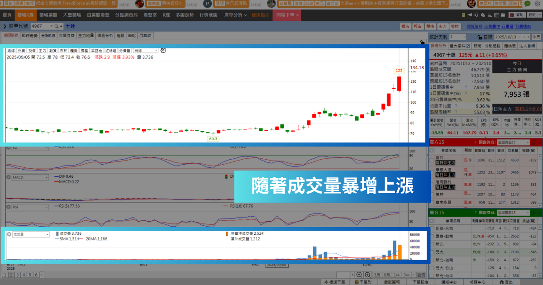Click the 下單列 button in bottom bar
This screenshot has height=285, width=543.
[362, 282]
